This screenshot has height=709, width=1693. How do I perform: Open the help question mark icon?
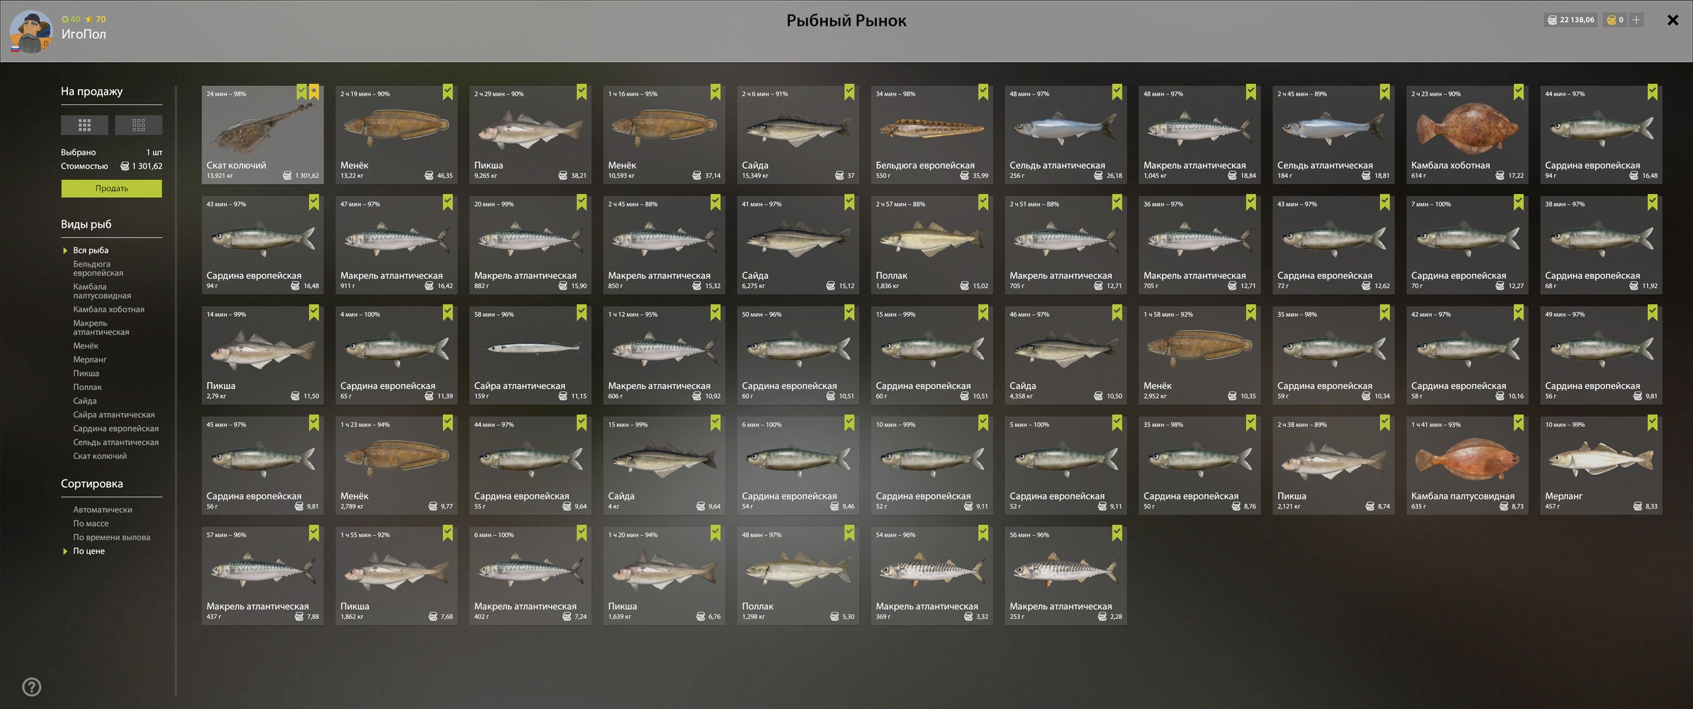(x=32, y=687)
